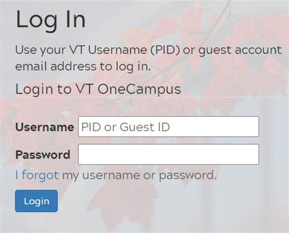The width and height of the screenshot is (289, 233).
Task: Click the word "Login" starting the subheading
Action: point(34,89)
